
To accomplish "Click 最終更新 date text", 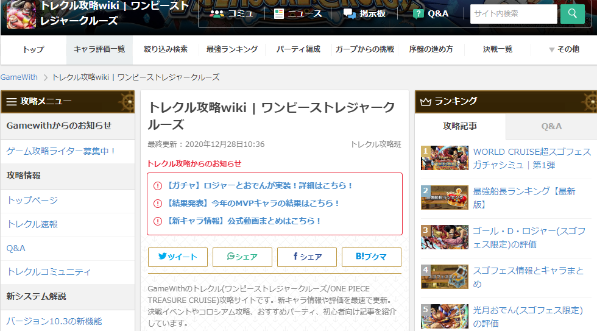I will 206,144.
